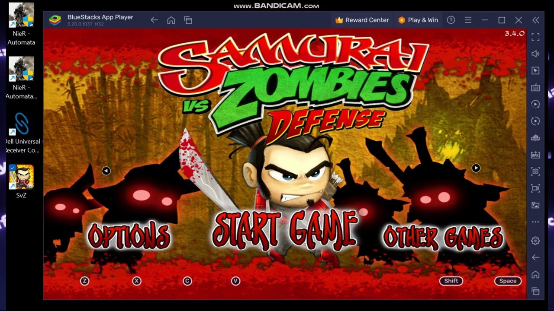Screen dimensions: 554x311
Task: Open the Reward Center
Action: point(362,20)
